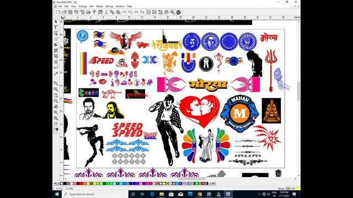Click the color squares icon in toolbar

pyautogui.click(x=179, y=12)
